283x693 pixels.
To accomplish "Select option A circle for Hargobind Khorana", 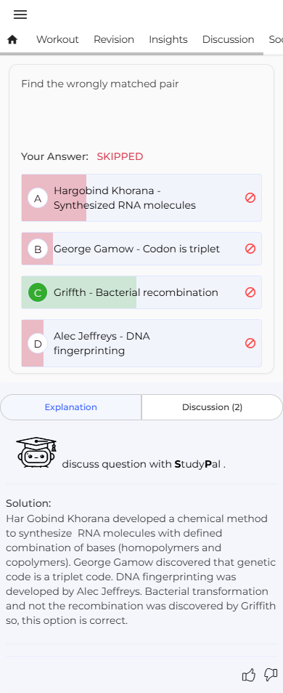I will click(x=38, y=198).
